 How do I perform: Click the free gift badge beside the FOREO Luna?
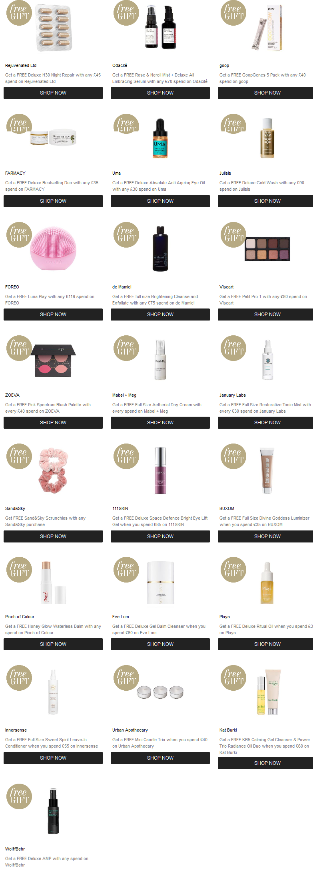click(19, 234)
